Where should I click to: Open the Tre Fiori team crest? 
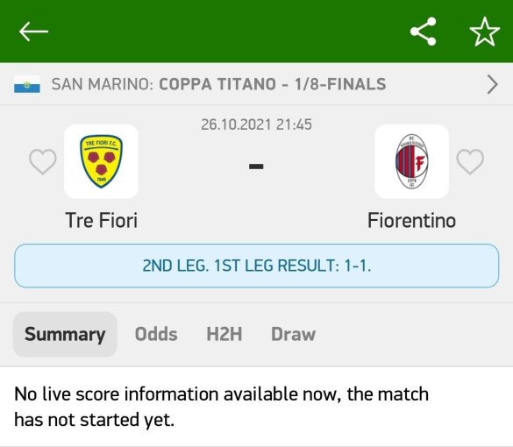click(101, 161)
